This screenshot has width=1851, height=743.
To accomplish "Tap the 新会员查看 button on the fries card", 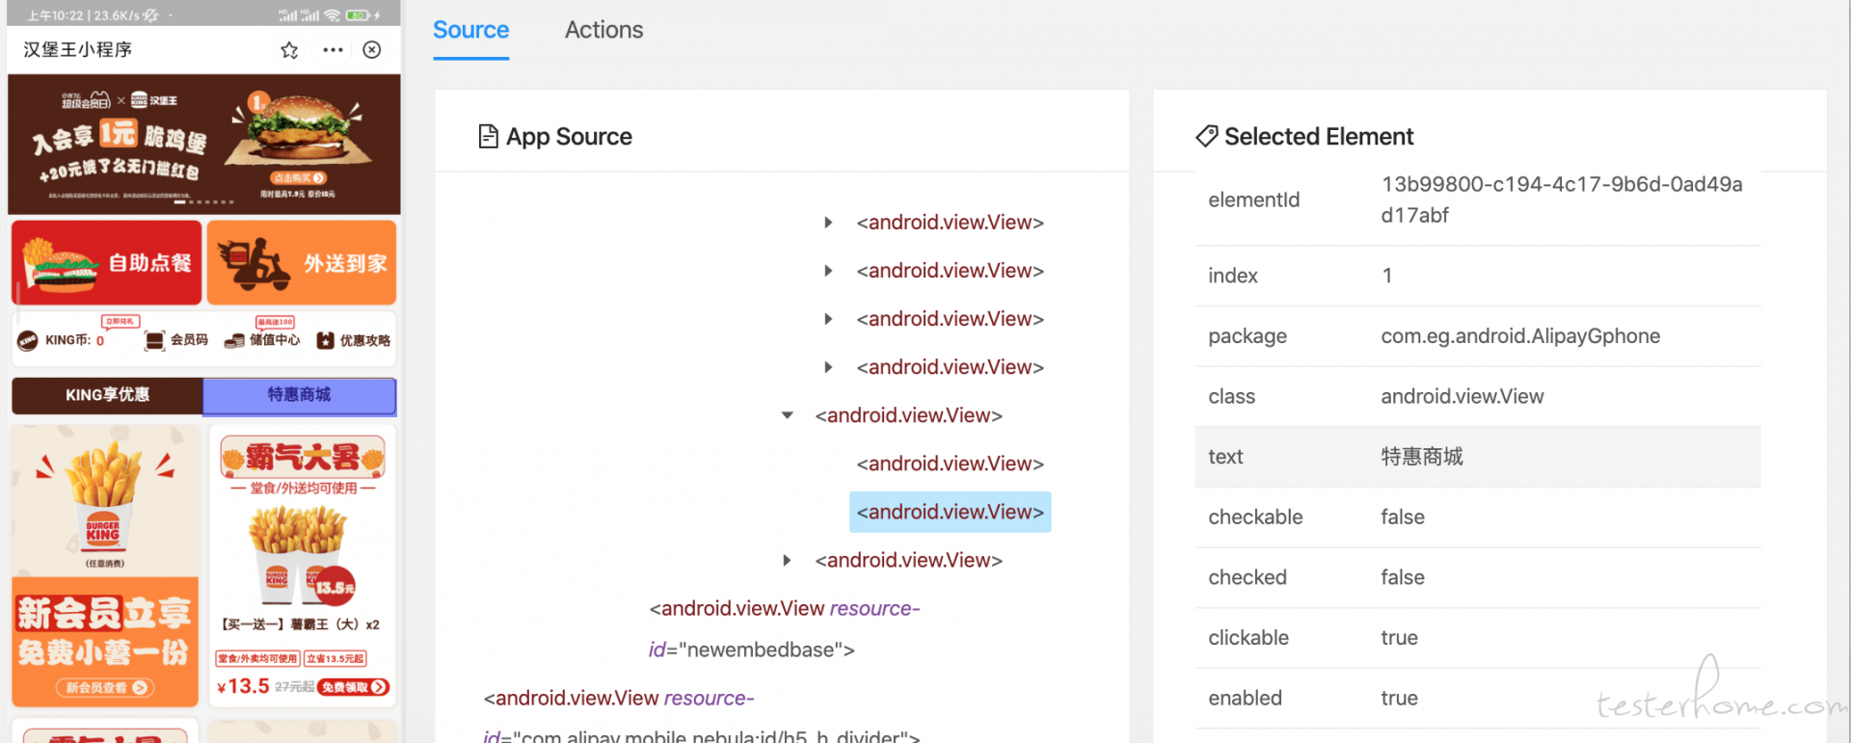I will click(x=104, y=687).
